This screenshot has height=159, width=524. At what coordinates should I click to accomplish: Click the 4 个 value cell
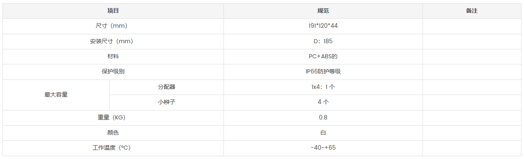(x=323, y=102)
